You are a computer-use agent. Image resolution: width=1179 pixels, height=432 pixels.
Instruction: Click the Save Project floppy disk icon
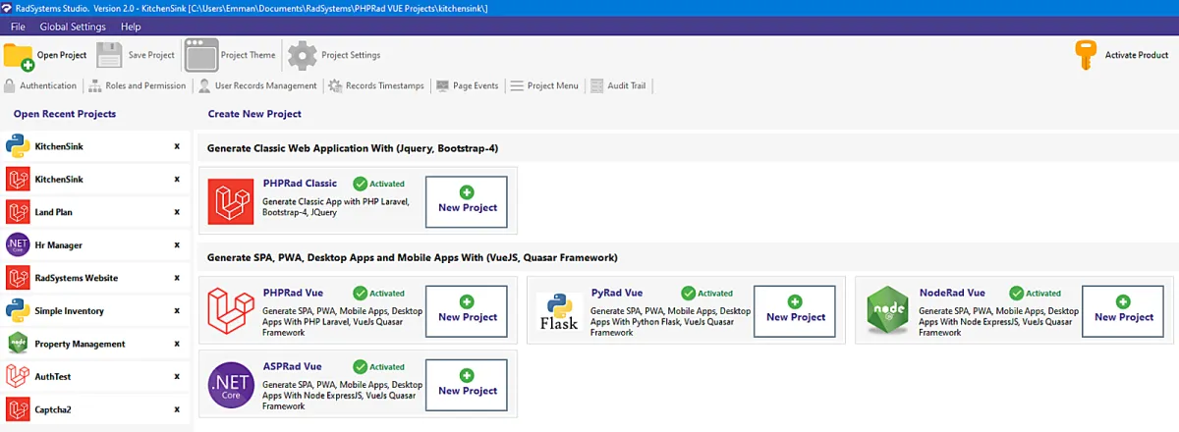pos(110,55)
